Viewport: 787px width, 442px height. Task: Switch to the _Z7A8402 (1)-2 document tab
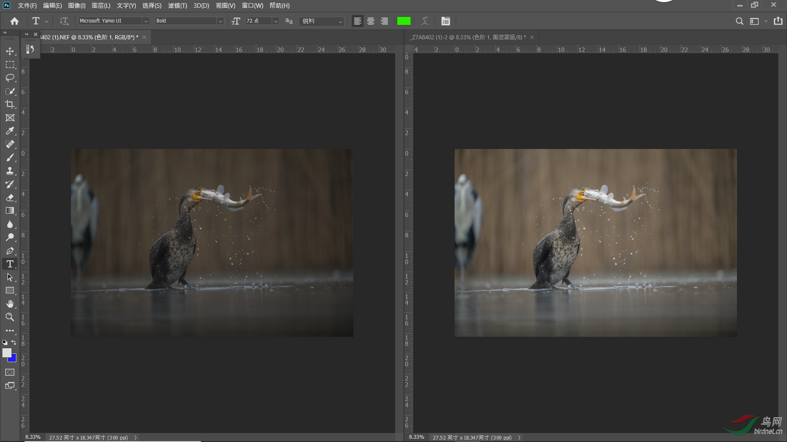coord(466,37)
